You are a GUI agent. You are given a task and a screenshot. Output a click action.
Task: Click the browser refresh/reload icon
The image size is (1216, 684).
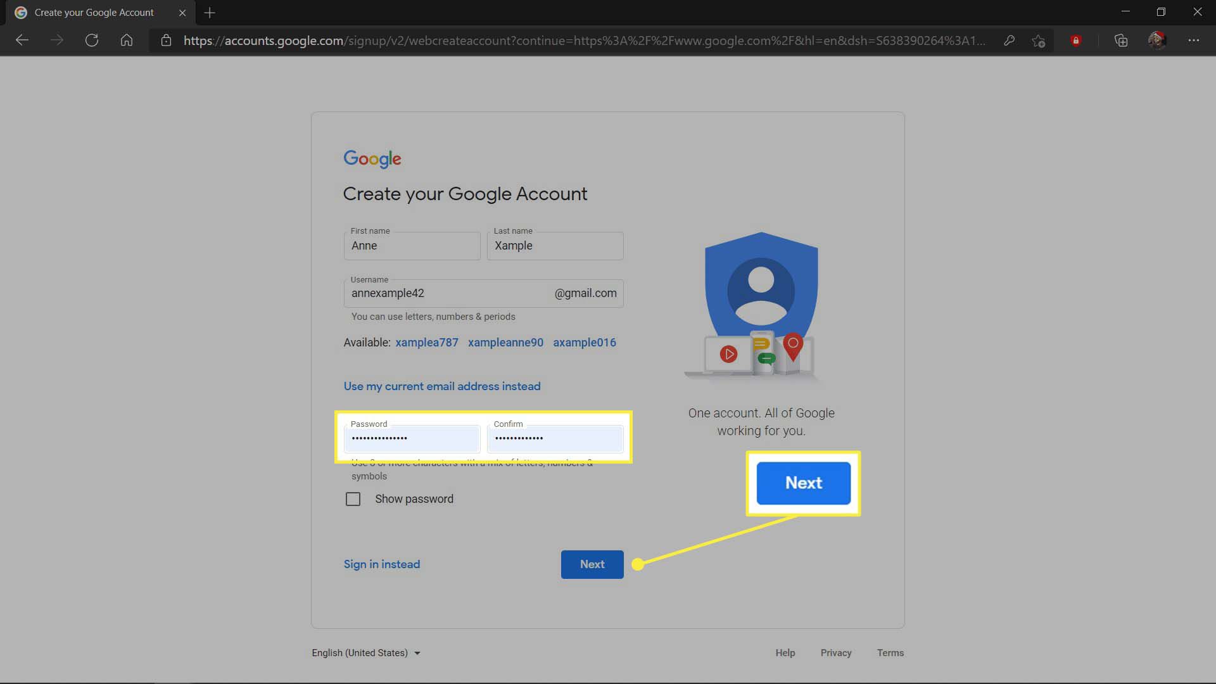tap(92, 39)
